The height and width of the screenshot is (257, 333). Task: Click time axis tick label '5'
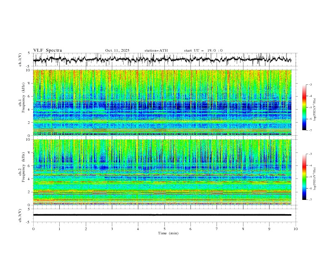(164, 229)
